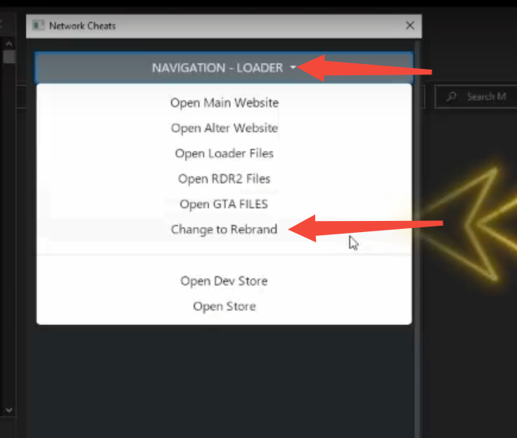Click Change to Rebrand menu item
The image size is (517, 438).
pos(224,230)
